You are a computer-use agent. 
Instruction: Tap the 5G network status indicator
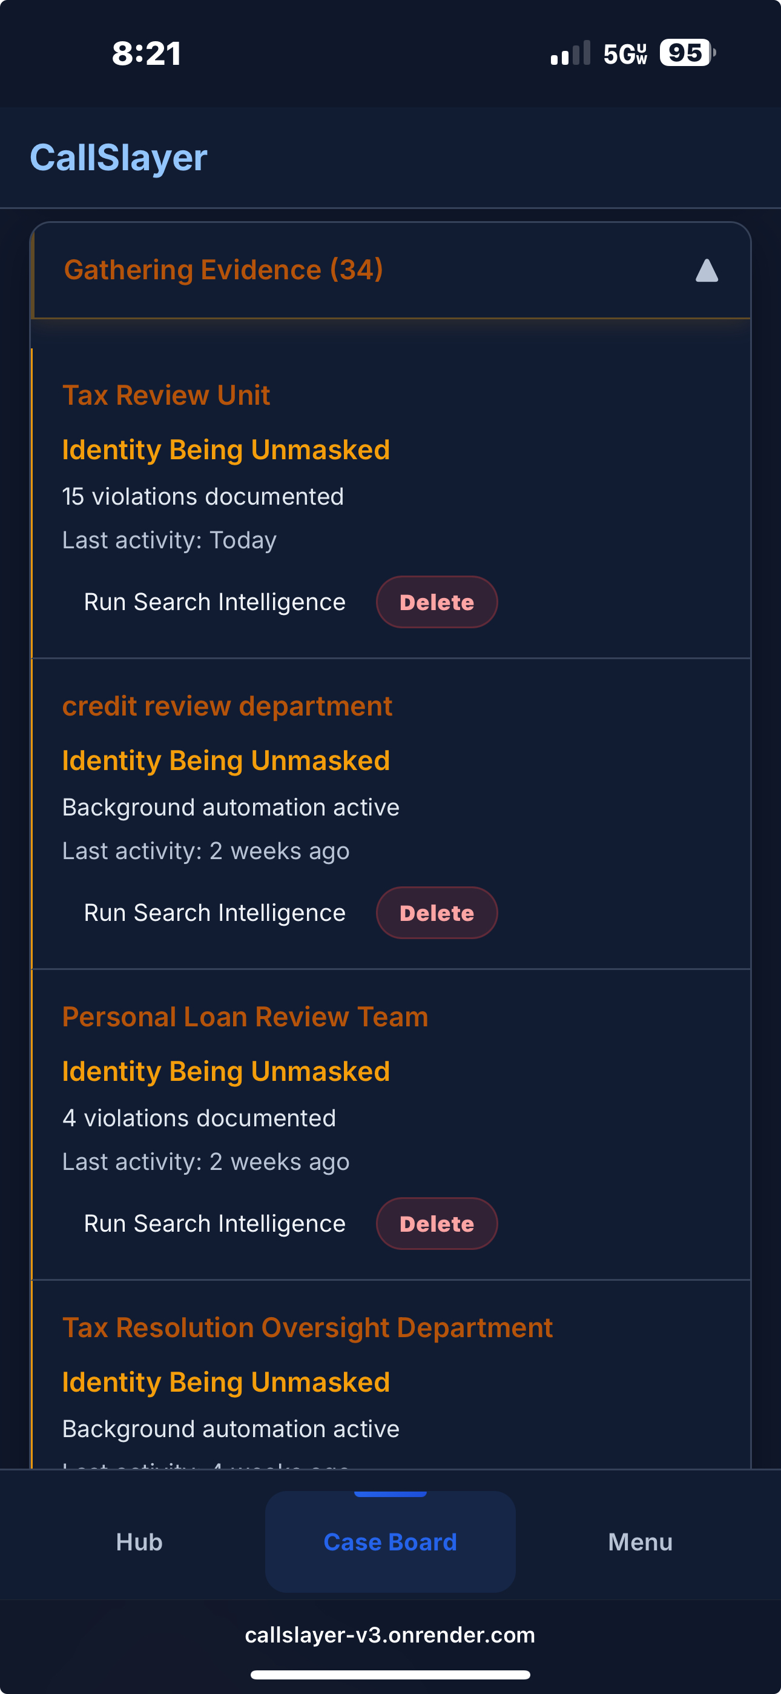[622, 54]
